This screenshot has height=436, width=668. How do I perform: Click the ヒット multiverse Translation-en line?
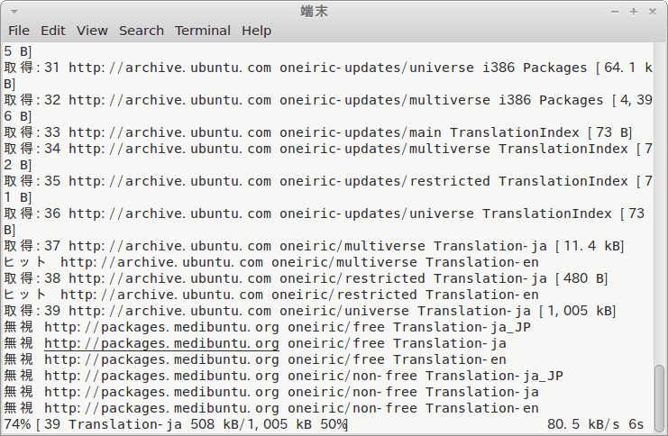coord(271,262)
